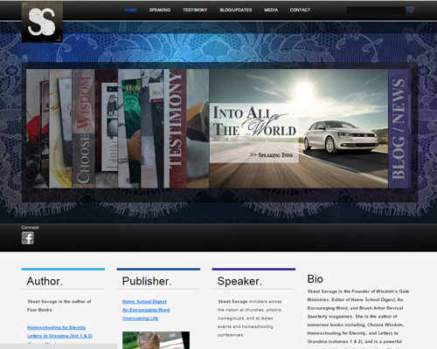Click the SS site logo
Image resolution: width=437 pixels, height=349 pixels.
(42, 22)
